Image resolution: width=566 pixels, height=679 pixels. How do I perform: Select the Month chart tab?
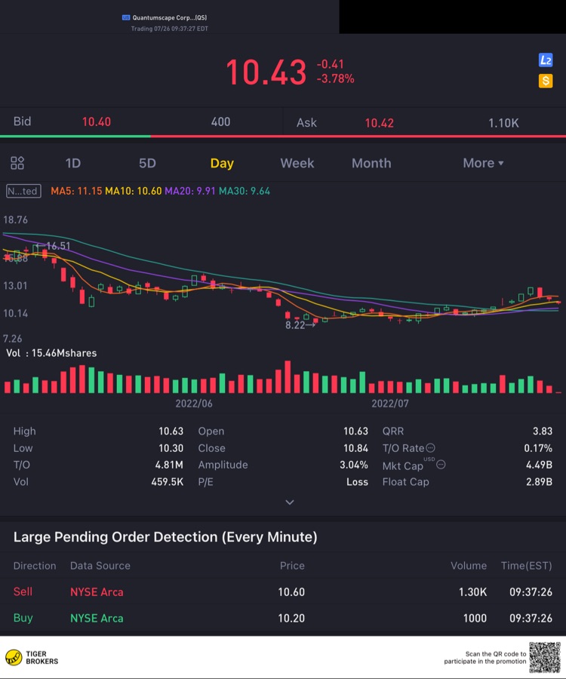(x=371, y=163)
